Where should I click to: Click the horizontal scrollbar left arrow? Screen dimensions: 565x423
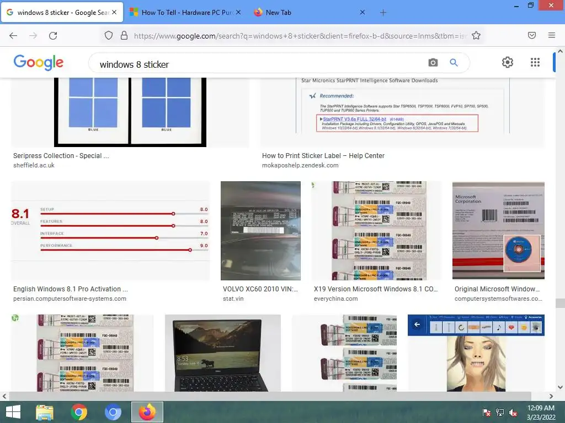4,397
